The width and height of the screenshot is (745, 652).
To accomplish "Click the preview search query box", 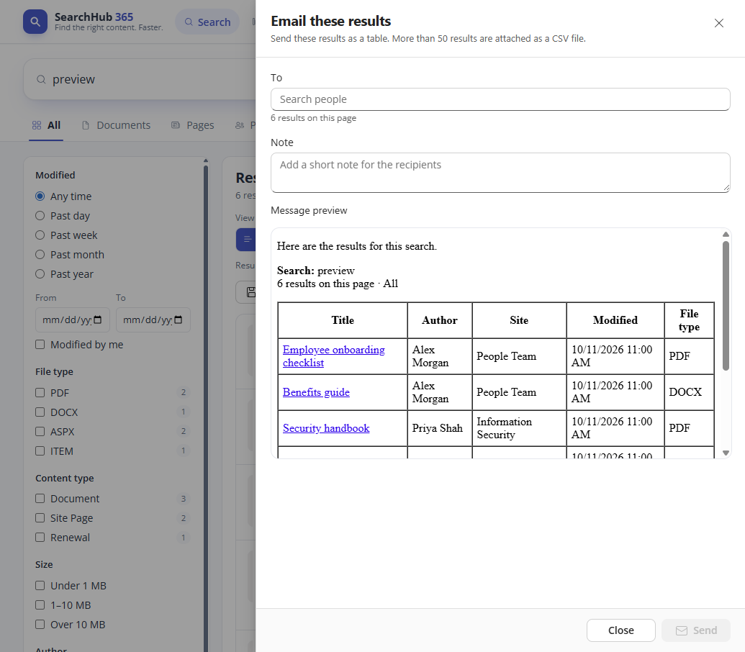I will (140, 79).
